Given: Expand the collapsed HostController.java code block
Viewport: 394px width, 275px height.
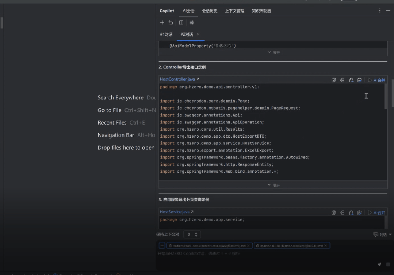Looking at the screenshot, I should (x=273, y=185).
